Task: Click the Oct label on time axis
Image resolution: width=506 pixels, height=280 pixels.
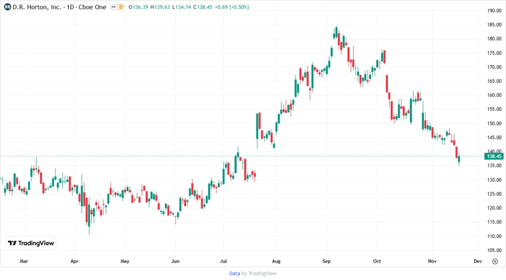Action: pos(377,261)
